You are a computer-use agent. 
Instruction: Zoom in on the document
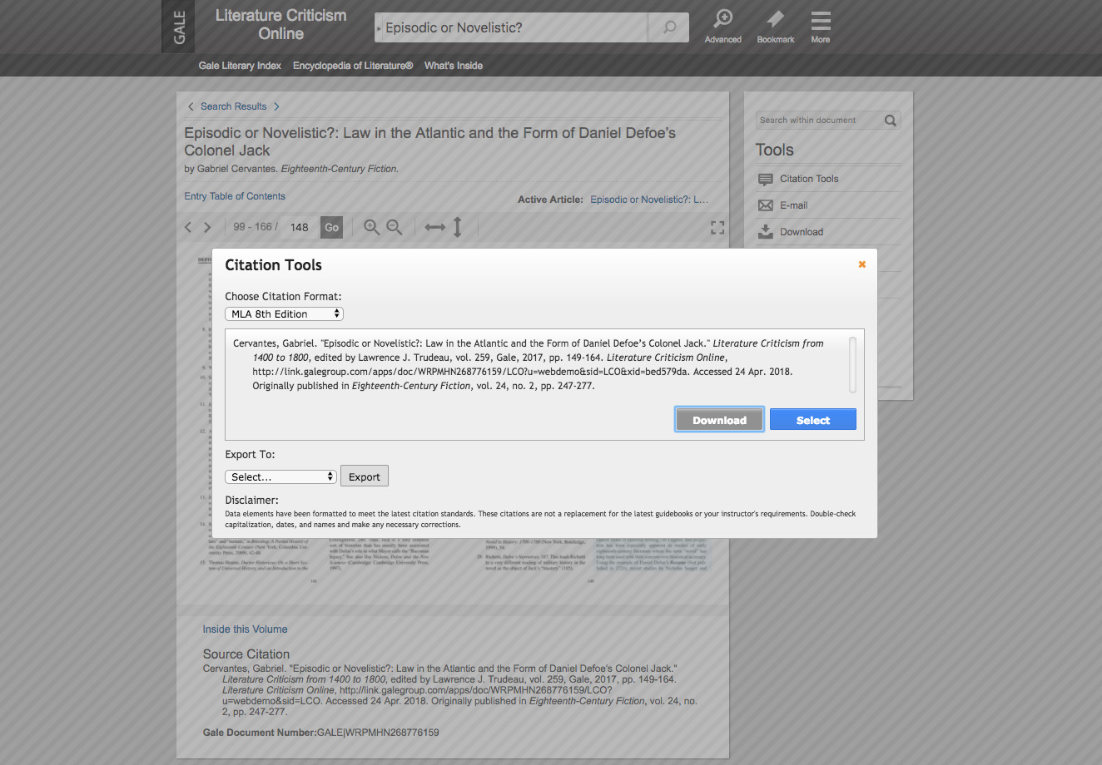click(371, 227)
